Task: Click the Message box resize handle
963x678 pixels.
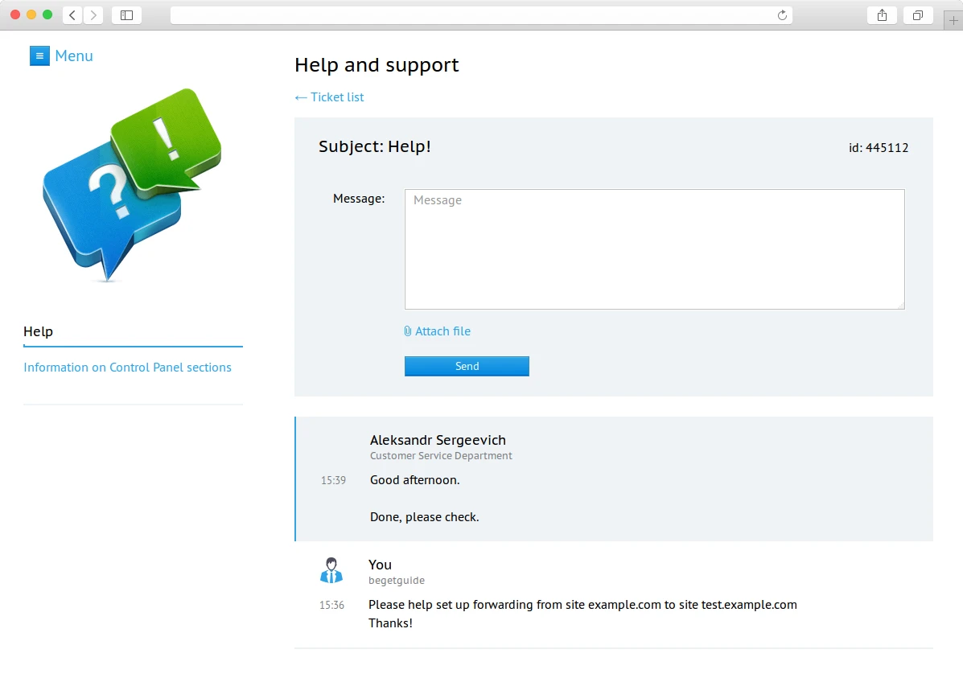Action: click(x=900, y=305)
